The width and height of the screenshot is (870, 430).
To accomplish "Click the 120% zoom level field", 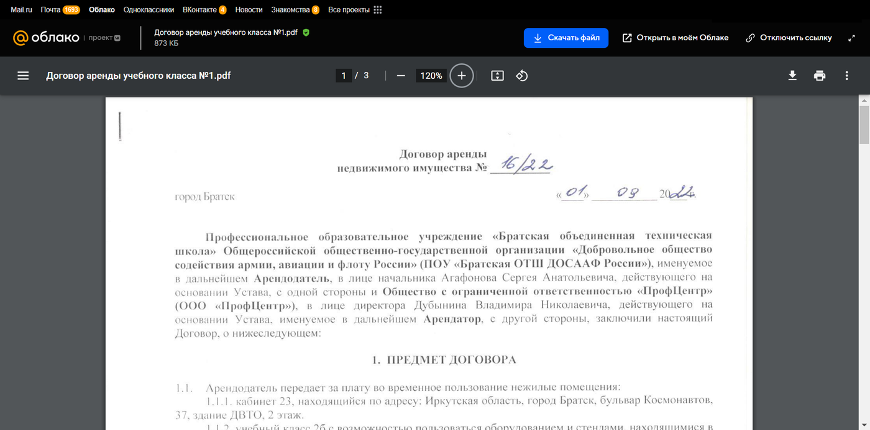I will [431, 76].
